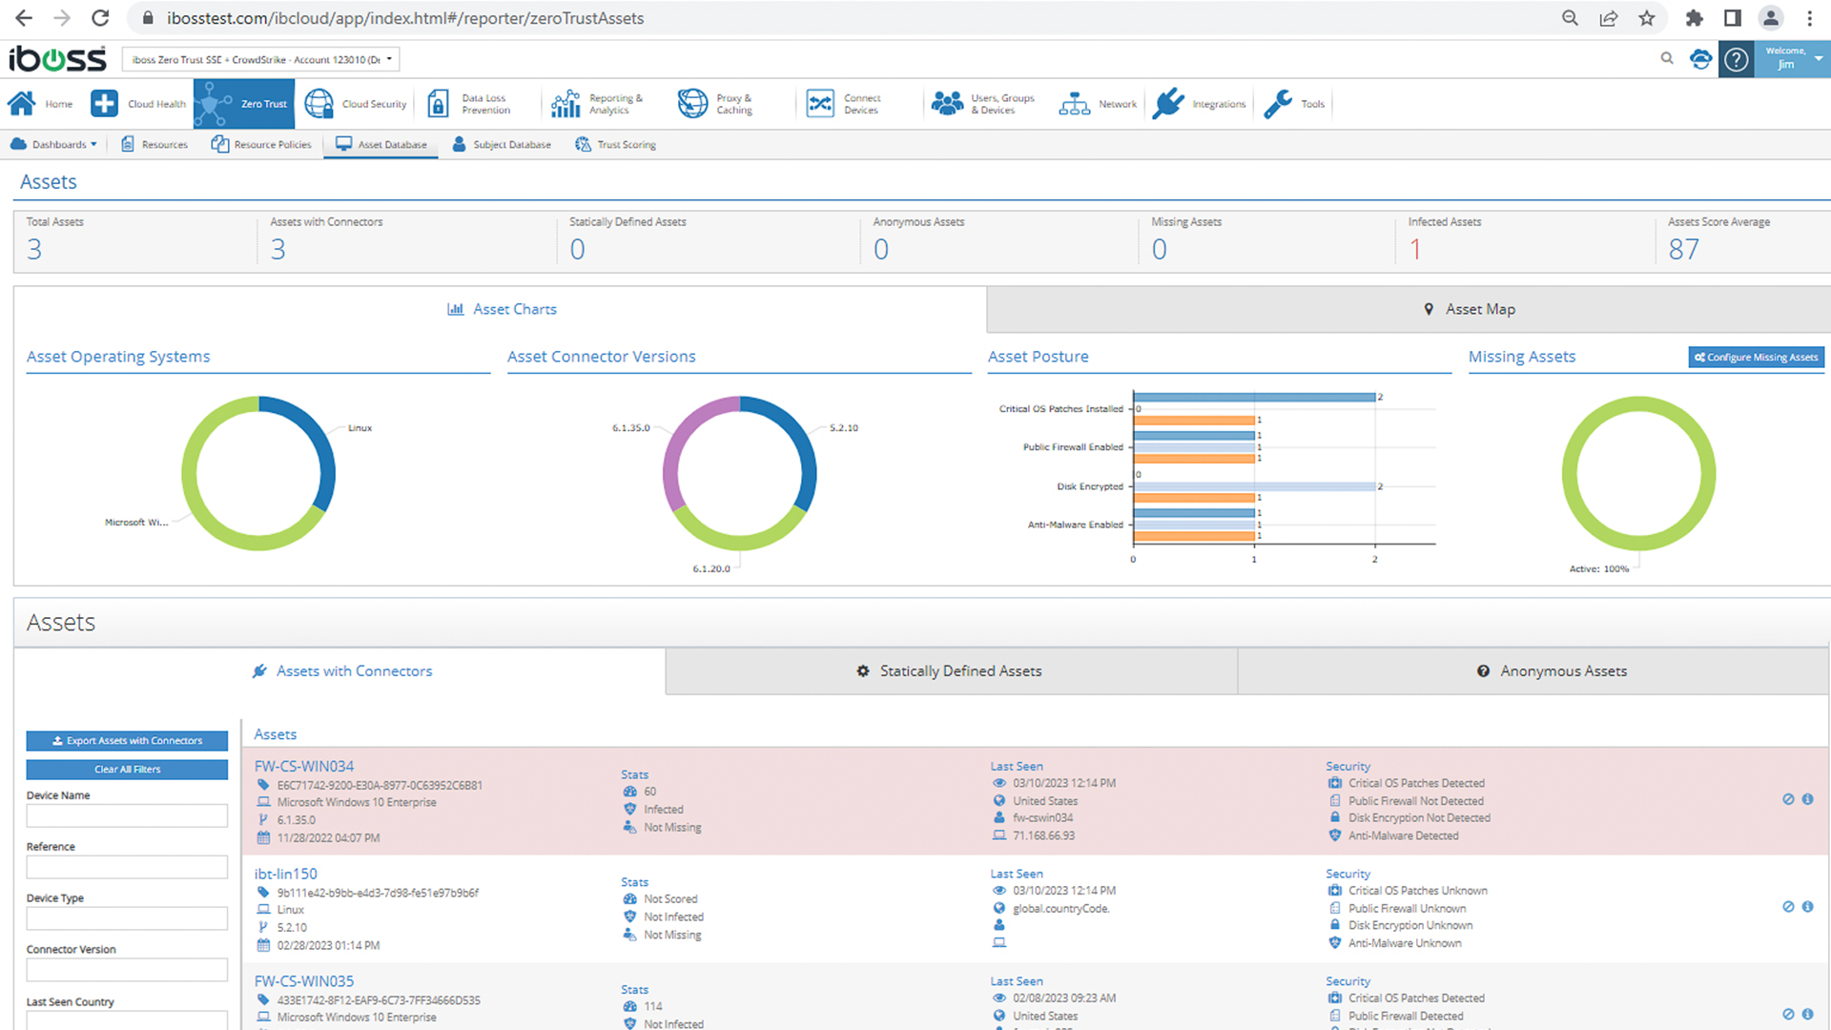
Task: Open the Integrations plug icon
Action: tap(1167, 104)
